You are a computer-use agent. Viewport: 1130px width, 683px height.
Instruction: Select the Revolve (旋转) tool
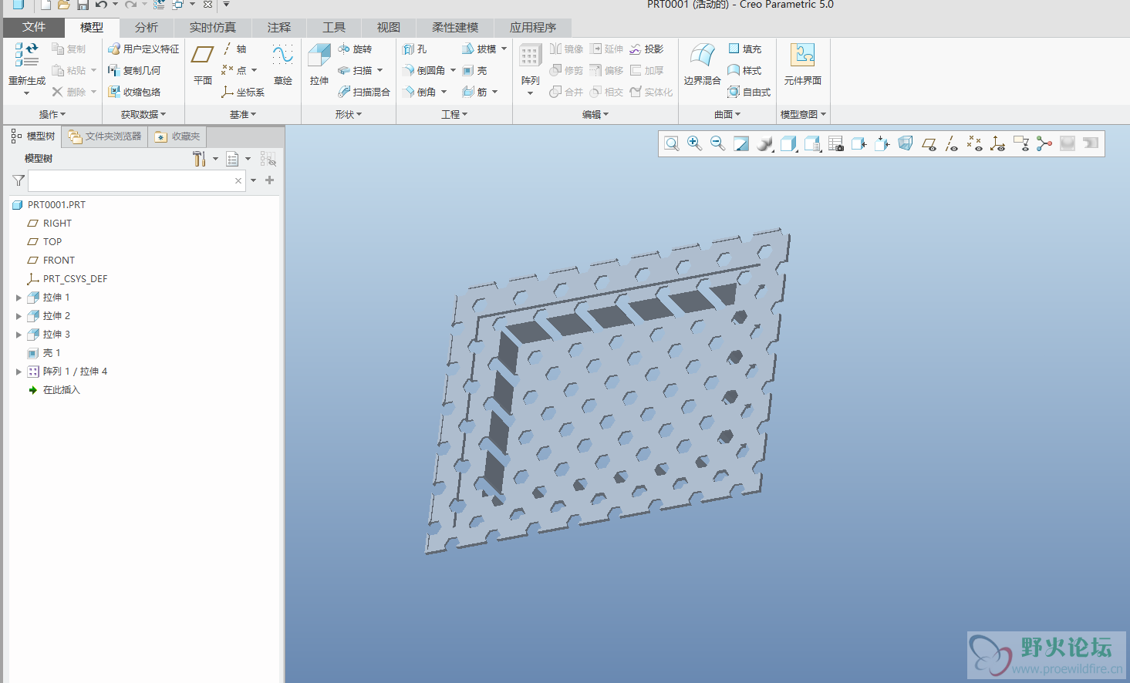point(355,49)
